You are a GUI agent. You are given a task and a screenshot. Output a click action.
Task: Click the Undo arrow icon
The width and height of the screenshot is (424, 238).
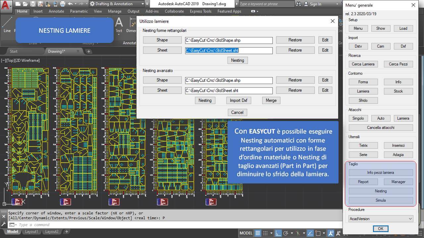pos(70,4)
